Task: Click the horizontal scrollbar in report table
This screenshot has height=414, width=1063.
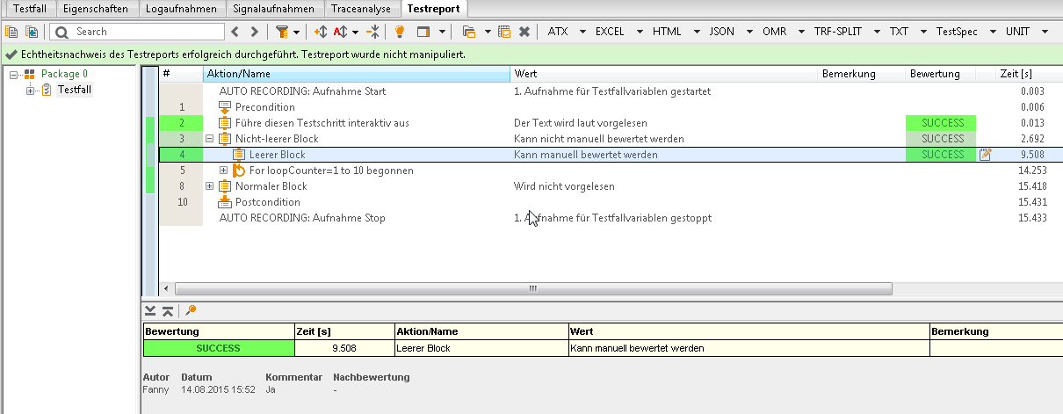Action: 533,288
